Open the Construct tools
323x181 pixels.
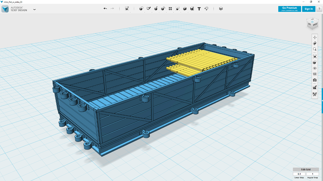point(156,9)
